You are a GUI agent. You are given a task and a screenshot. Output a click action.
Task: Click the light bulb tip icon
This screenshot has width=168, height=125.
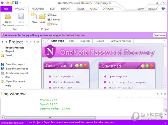point(3,35)
